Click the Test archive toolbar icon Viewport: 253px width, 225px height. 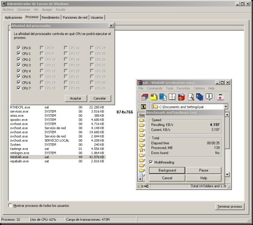[163, 97]
